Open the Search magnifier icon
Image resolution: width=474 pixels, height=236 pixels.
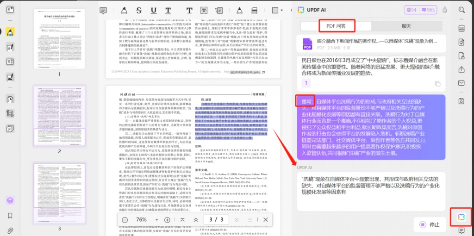coord(462,10)
